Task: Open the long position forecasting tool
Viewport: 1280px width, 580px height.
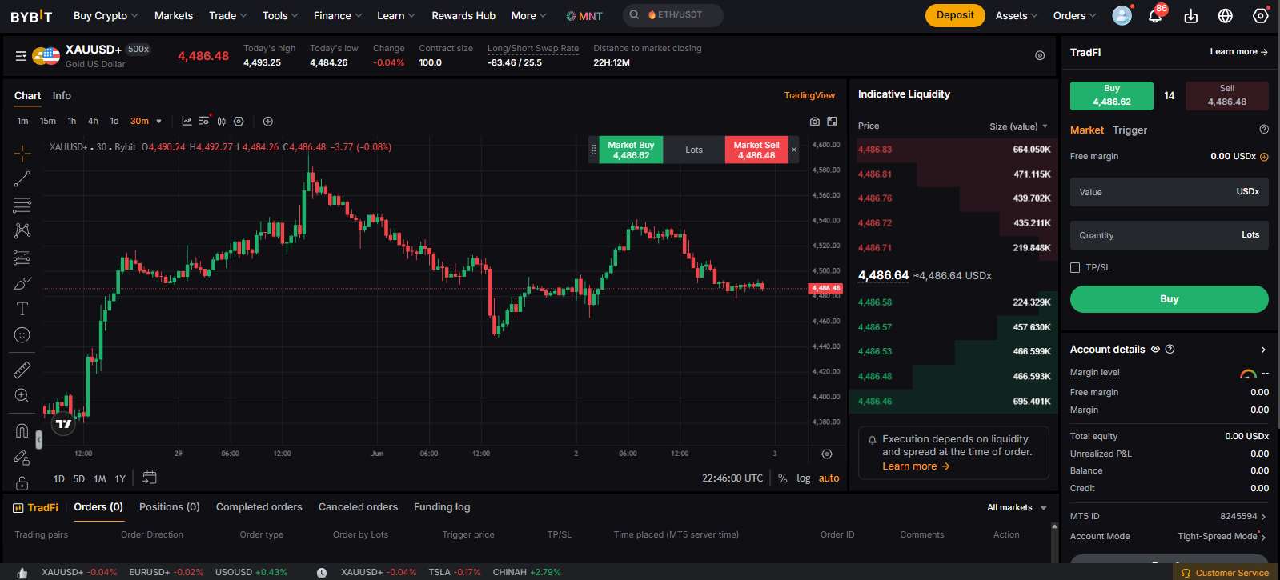Action: click(x=22, y=258)
